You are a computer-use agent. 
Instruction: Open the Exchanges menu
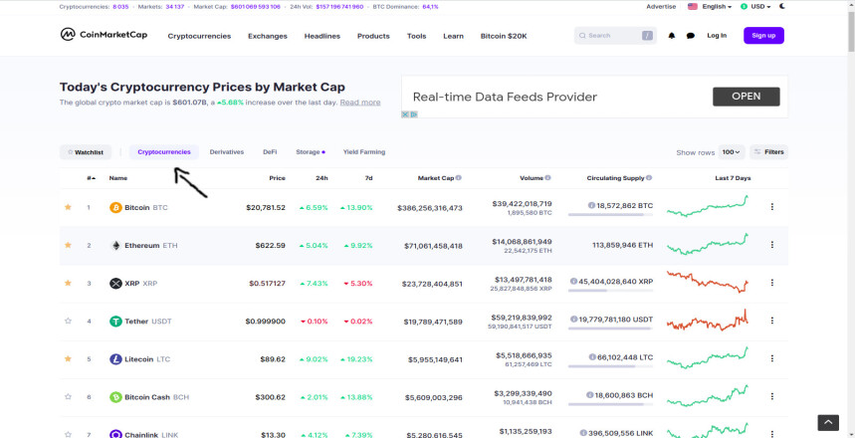(267, 36)
